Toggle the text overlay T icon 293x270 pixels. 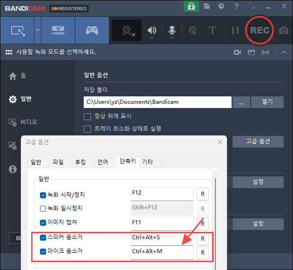(213, 30)
